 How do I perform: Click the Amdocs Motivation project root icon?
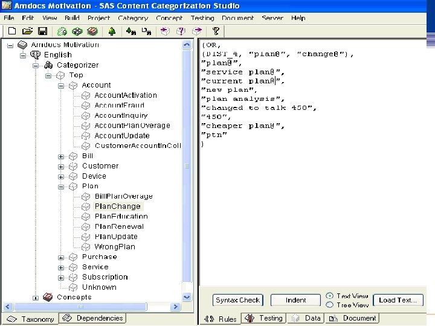[22, 45]
